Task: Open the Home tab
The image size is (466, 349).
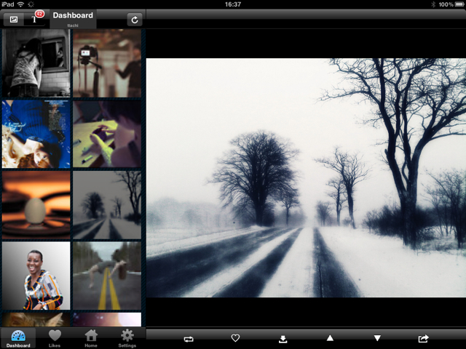Action: (91, 338)
